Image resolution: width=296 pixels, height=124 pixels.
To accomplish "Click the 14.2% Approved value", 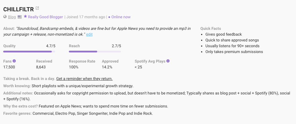I will (107, 67).
